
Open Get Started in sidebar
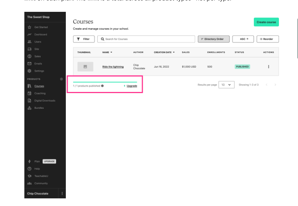click(41, 27)
